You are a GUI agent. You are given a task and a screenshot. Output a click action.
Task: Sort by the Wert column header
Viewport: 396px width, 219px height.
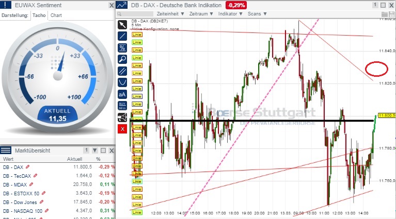8,159
